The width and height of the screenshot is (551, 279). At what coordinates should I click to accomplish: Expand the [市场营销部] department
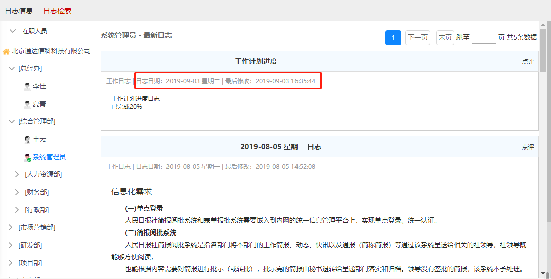12,228
